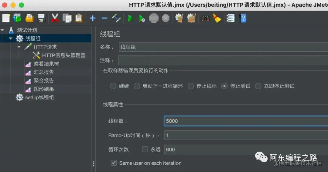Click the 注释 comment input field
Screen dimensions: 328x172
223,61
